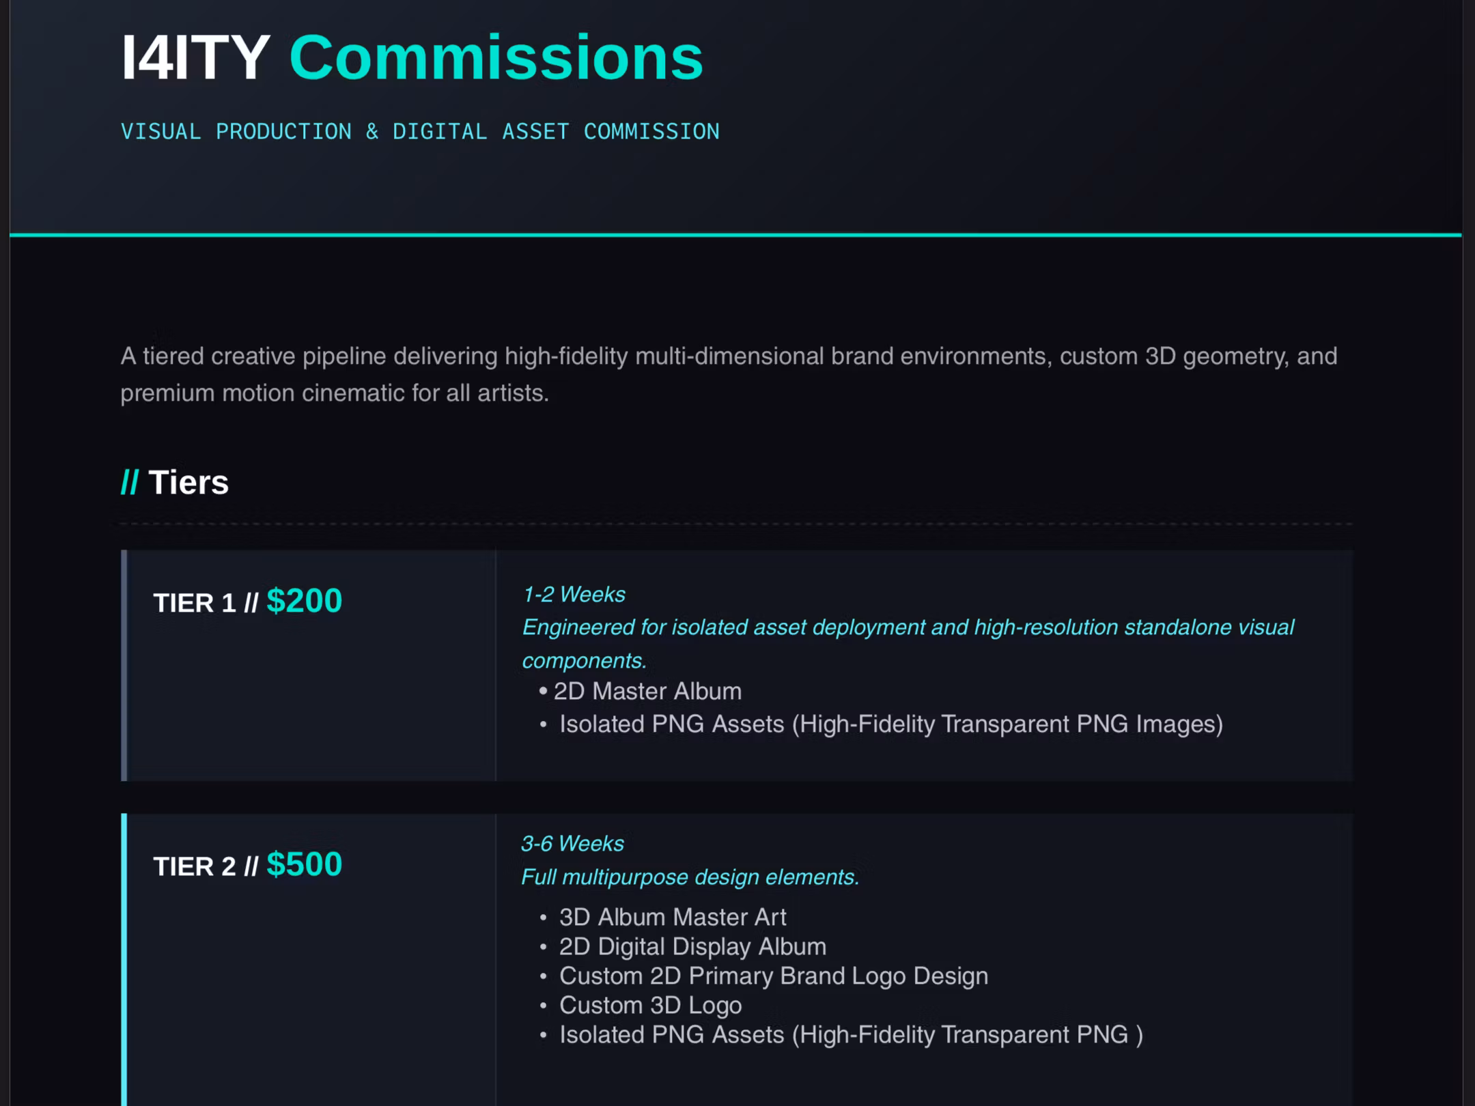
Task: Click Custom 2D Primary Brand Logo Design item
Action: [x=774, y=976]
